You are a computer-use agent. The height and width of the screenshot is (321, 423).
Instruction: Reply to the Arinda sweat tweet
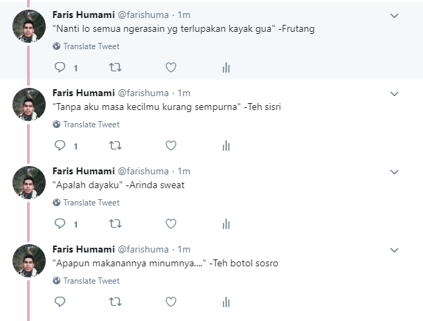[x=60, y=224]
